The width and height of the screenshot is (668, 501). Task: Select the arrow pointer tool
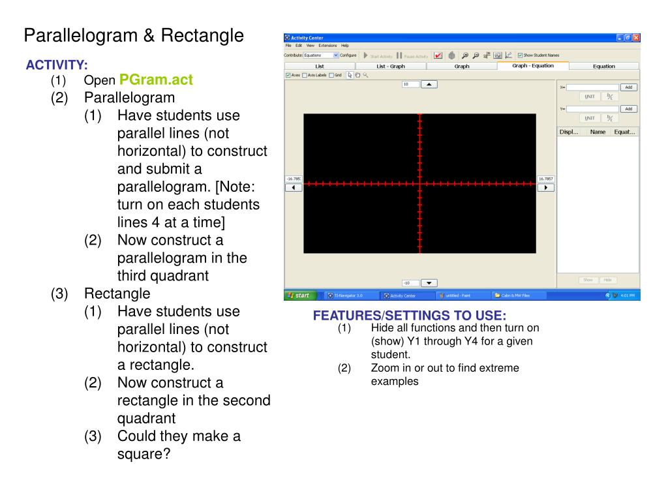(x=350, y=76)
